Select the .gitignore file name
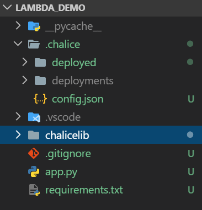The image size is (202, 210). [x=68, y=154]
